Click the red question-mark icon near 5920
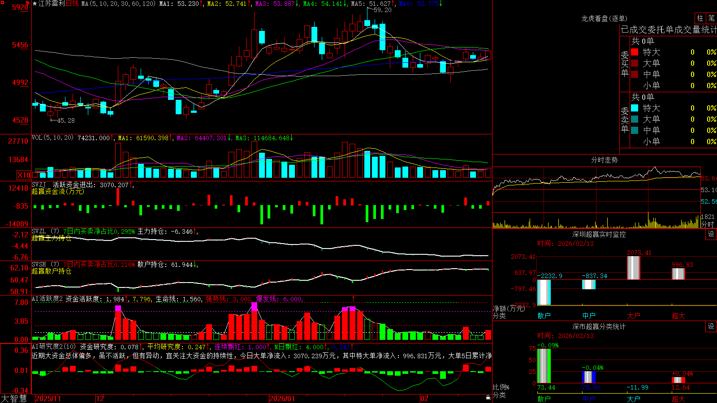The height and width of the screenshot is (403, 717). 28,4
